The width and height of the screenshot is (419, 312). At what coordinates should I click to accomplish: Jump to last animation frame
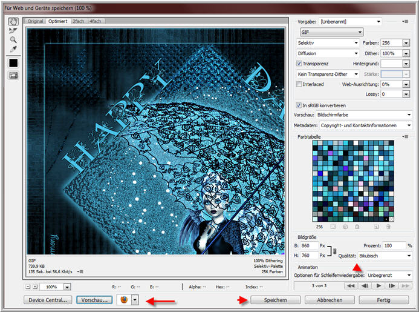tap(405, 286)
